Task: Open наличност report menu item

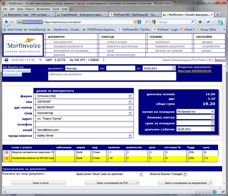Action: click(x=163, y=42)
